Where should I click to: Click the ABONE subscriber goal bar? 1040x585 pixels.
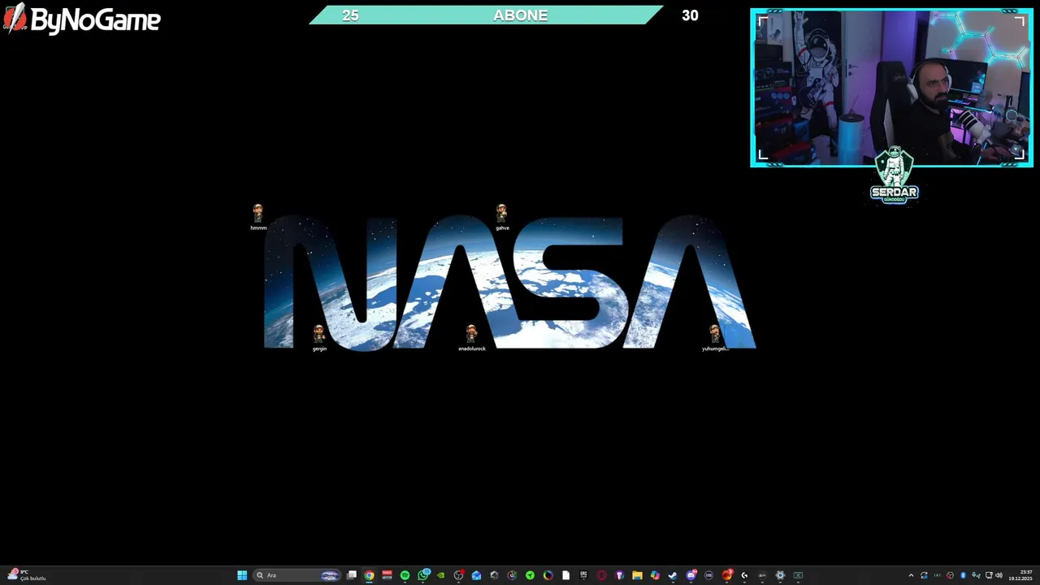click(x=486, y=15)
